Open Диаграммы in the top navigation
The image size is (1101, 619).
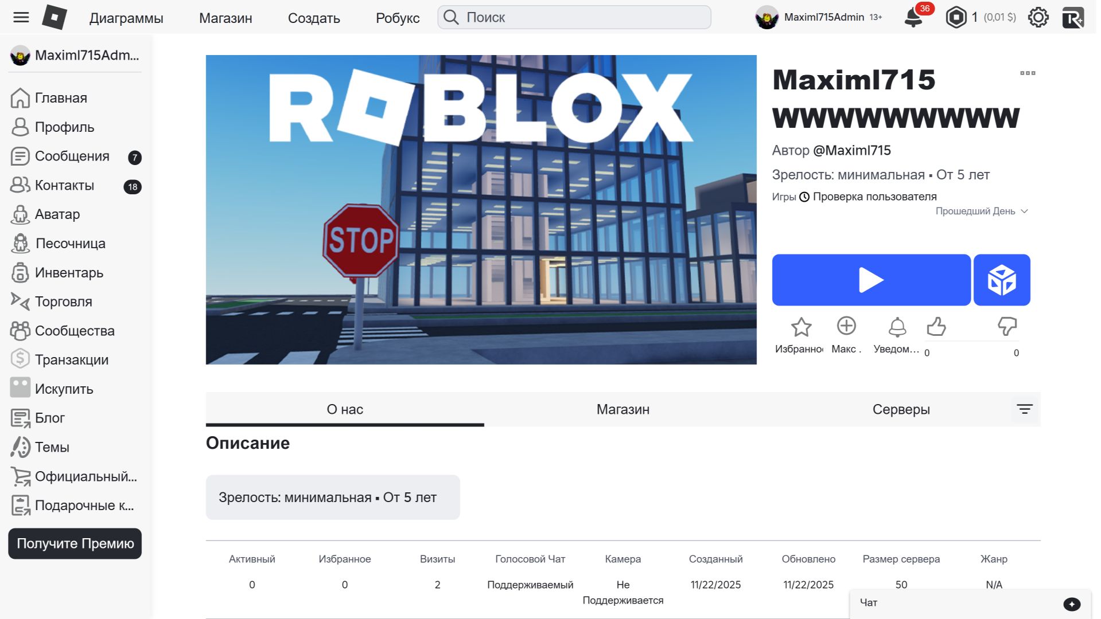(126, 18)
